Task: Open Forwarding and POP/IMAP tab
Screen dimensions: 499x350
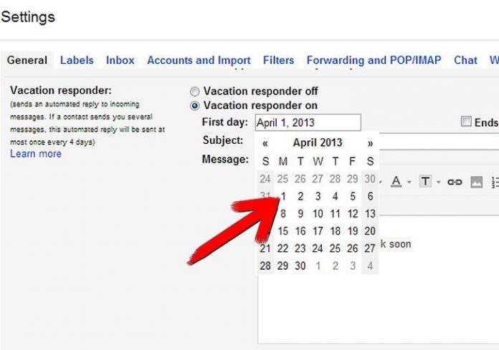Action: click(374, 60)
